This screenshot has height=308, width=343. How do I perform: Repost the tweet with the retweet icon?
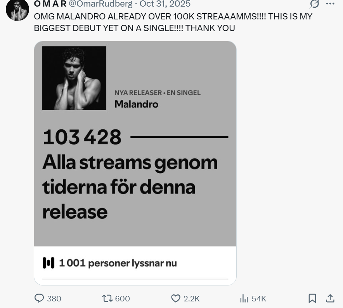107,298
